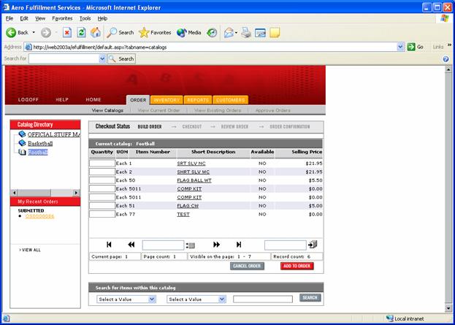Open the Search for box dropdown arrow
This screenshot has height=325, width=455.
(x=102, y=59)
